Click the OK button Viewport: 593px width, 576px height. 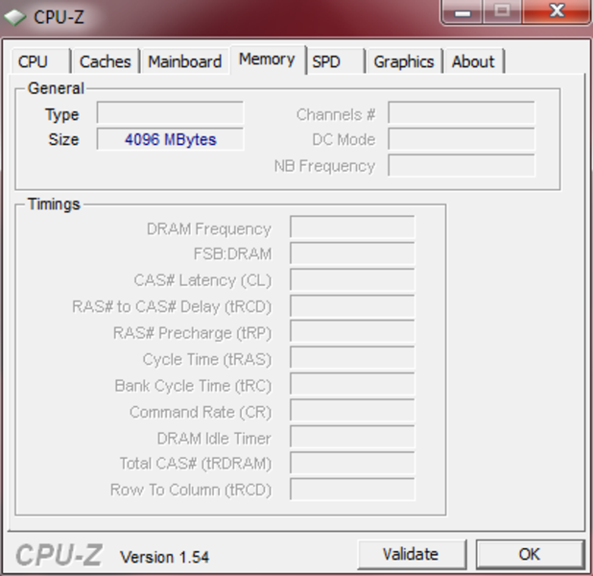[x=530, y=555]
